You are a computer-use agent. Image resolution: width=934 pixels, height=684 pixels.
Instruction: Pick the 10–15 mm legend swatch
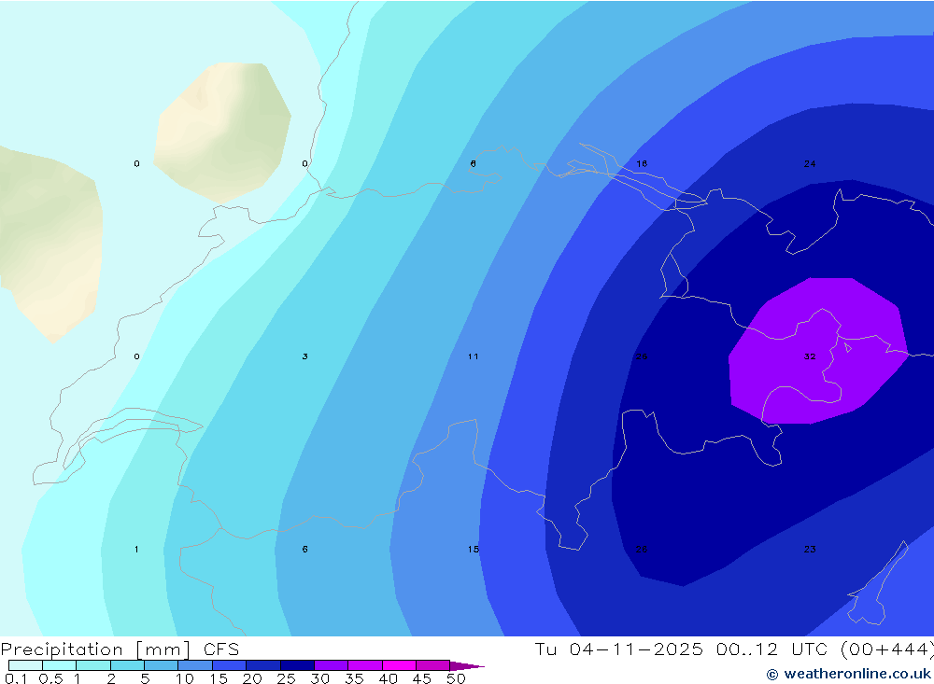pyautogui.click(x=195, y=665)
